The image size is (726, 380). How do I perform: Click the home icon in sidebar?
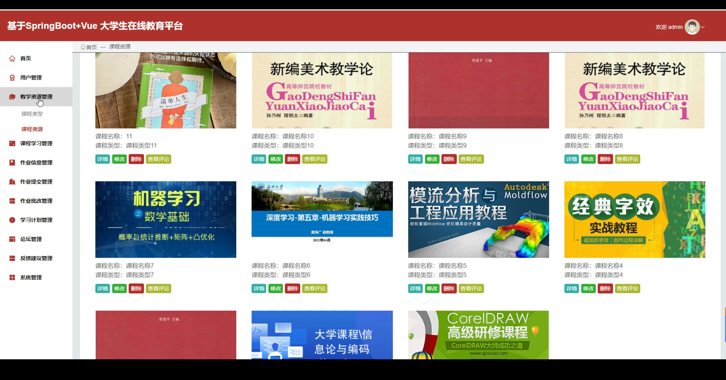12,58
